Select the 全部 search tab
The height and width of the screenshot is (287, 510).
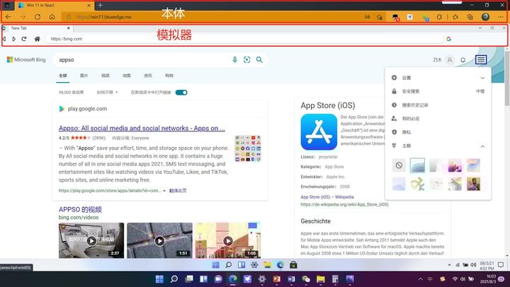(63, 76)
